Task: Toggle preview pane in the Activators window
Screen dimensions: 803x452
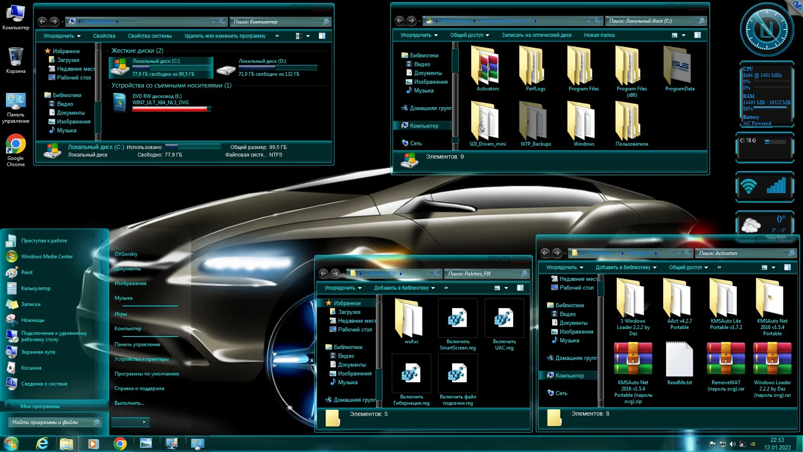Action: pos(788,267)
